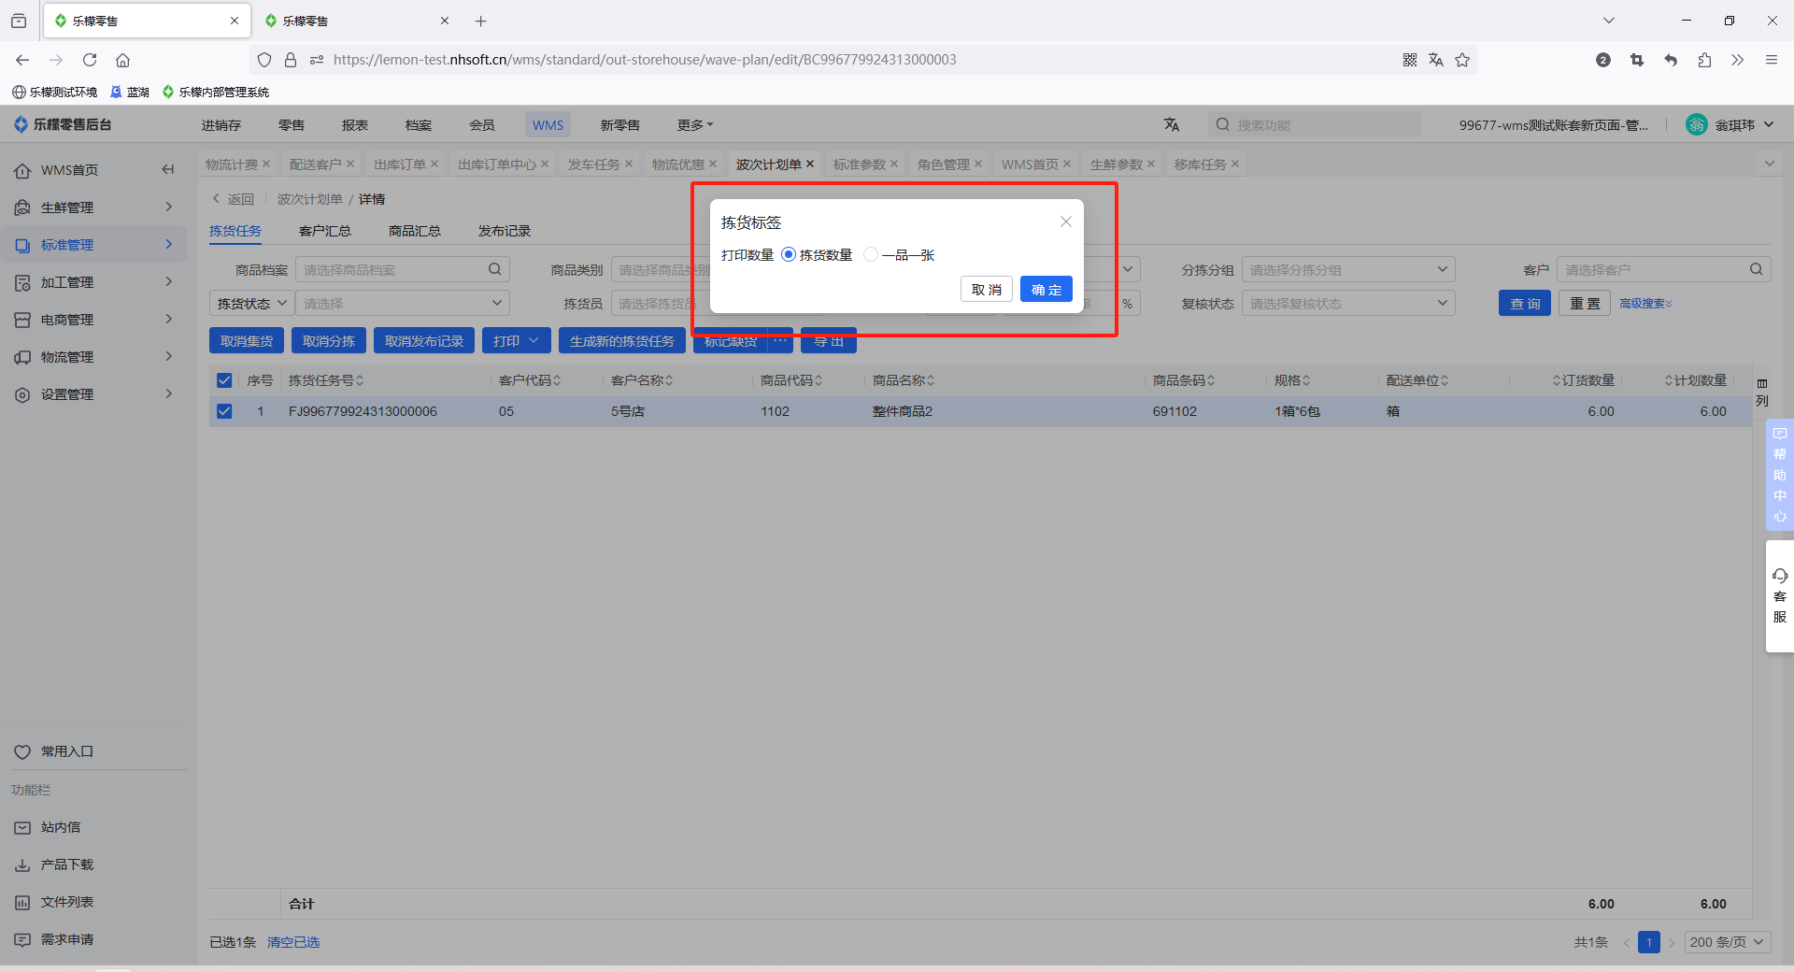Focus the 搜索功能 search box

[x=1315, y=124]
